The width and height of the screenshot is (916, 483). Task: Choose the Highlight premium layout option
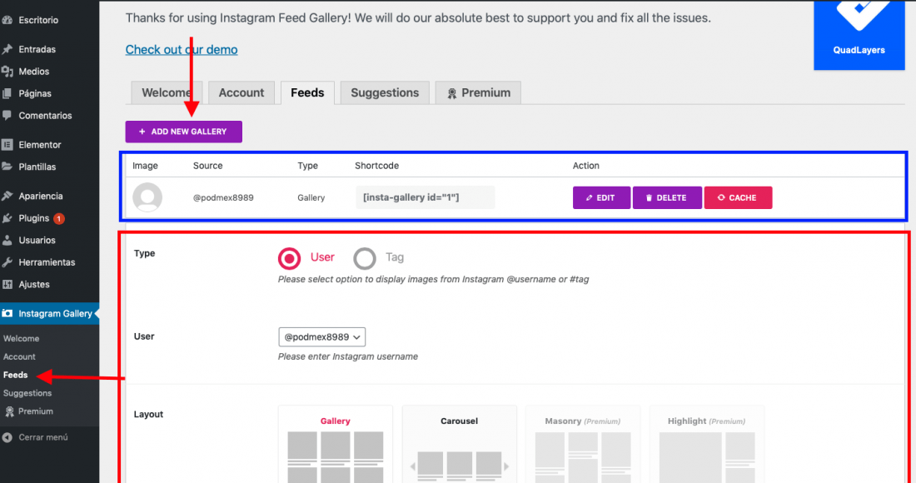tap(707, 445)
